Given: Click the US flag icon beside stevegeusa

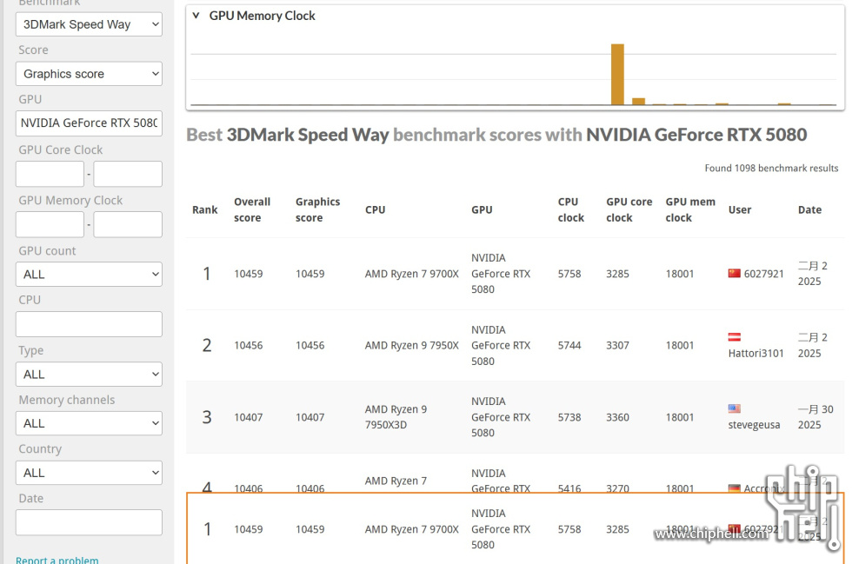Looking at the screenshot, I should (x=734, y=408).
